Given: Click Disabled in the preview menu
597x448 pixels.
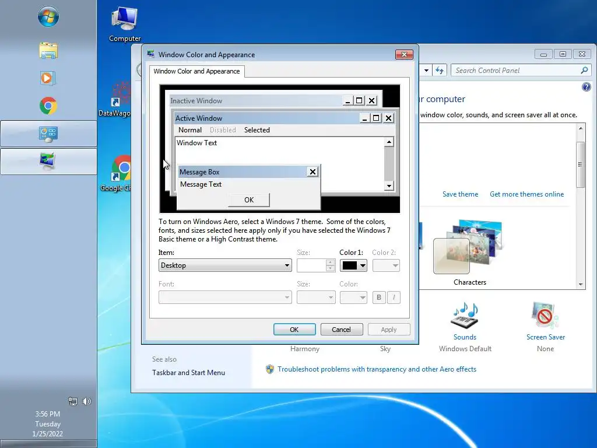Looking at the screenshot, I should click(x=223, y=130).
